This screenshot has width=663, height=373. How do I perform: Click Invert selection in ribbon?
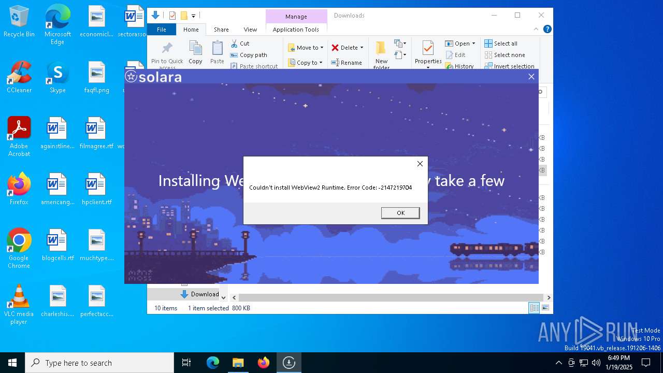[509, 66]
